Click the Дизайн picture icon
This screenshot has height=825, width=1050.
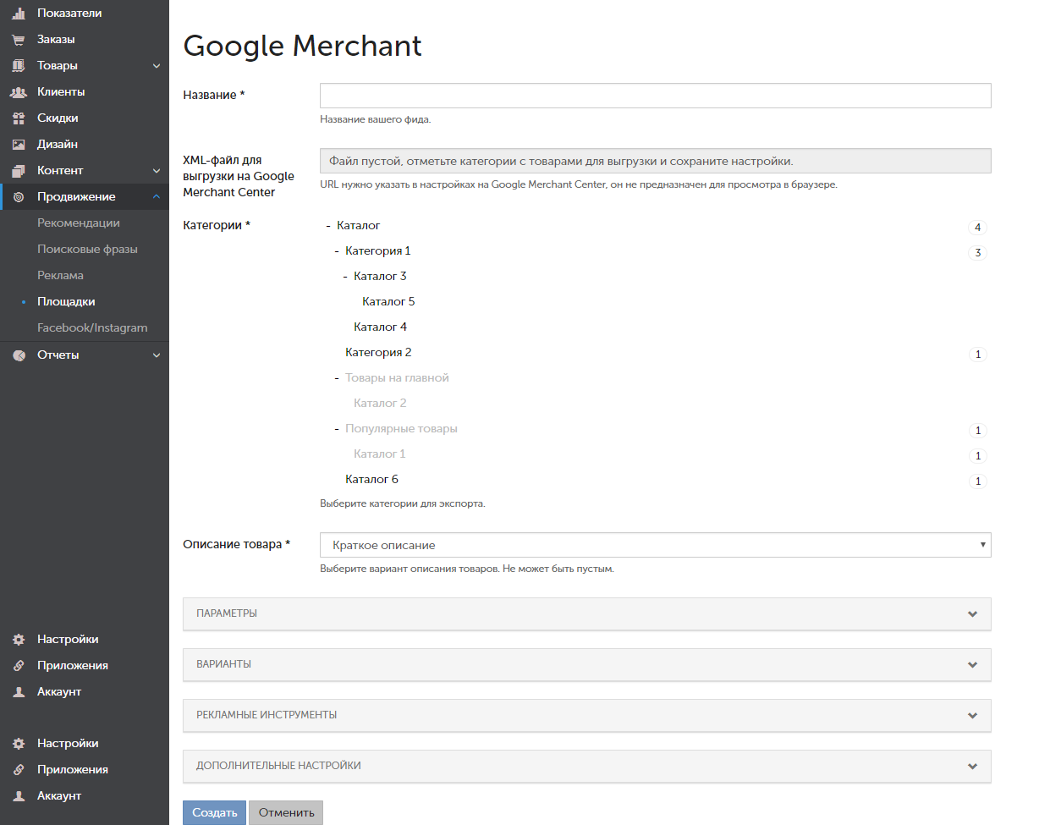click(x=19, y=145)
